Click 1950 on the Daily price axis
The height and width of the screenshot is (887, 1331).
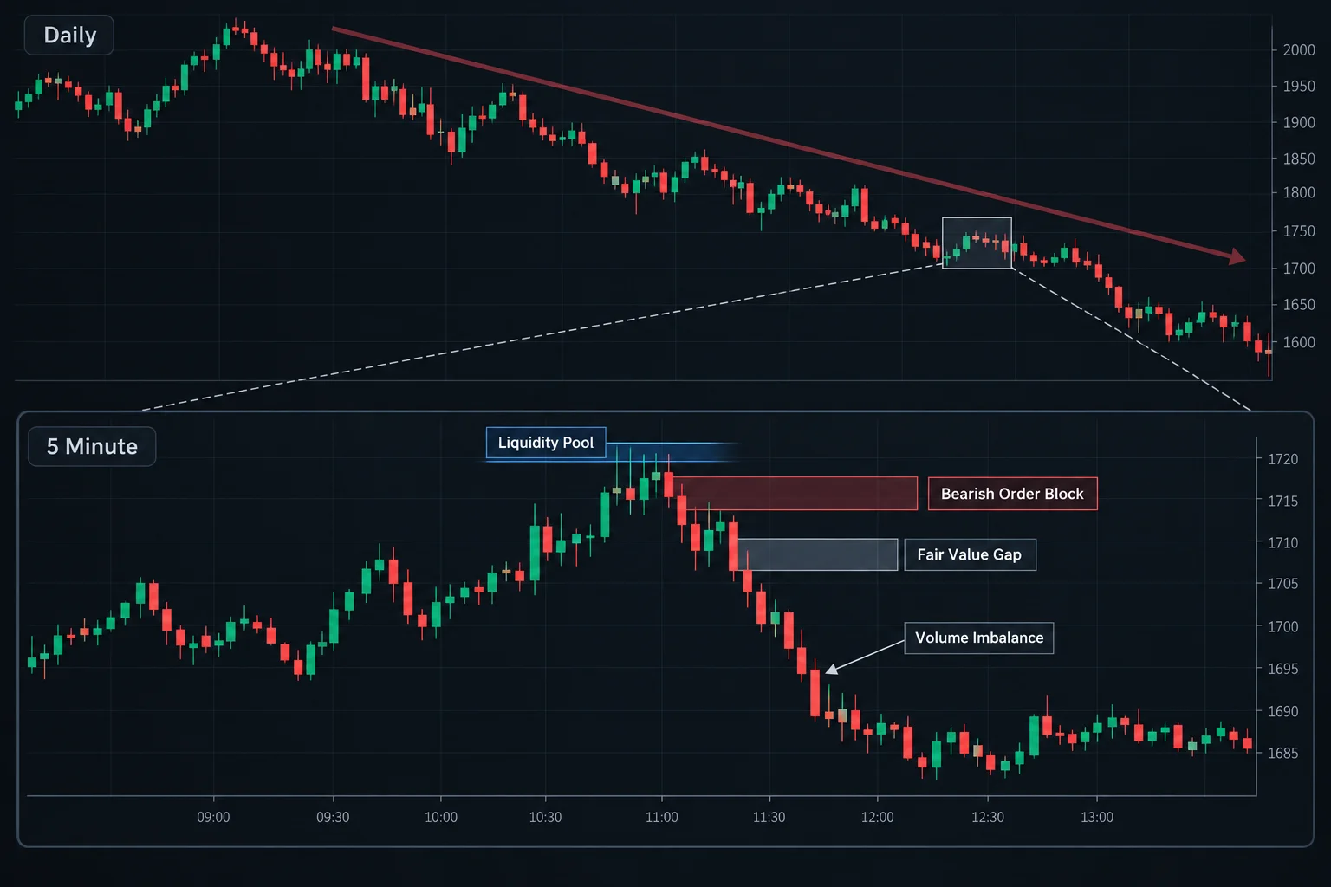(x=1299, y=87)
